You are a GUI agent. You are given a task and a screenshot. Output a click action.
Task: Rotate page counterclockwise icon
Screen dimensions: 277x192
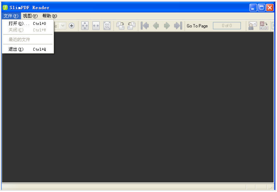click(131, 26)
